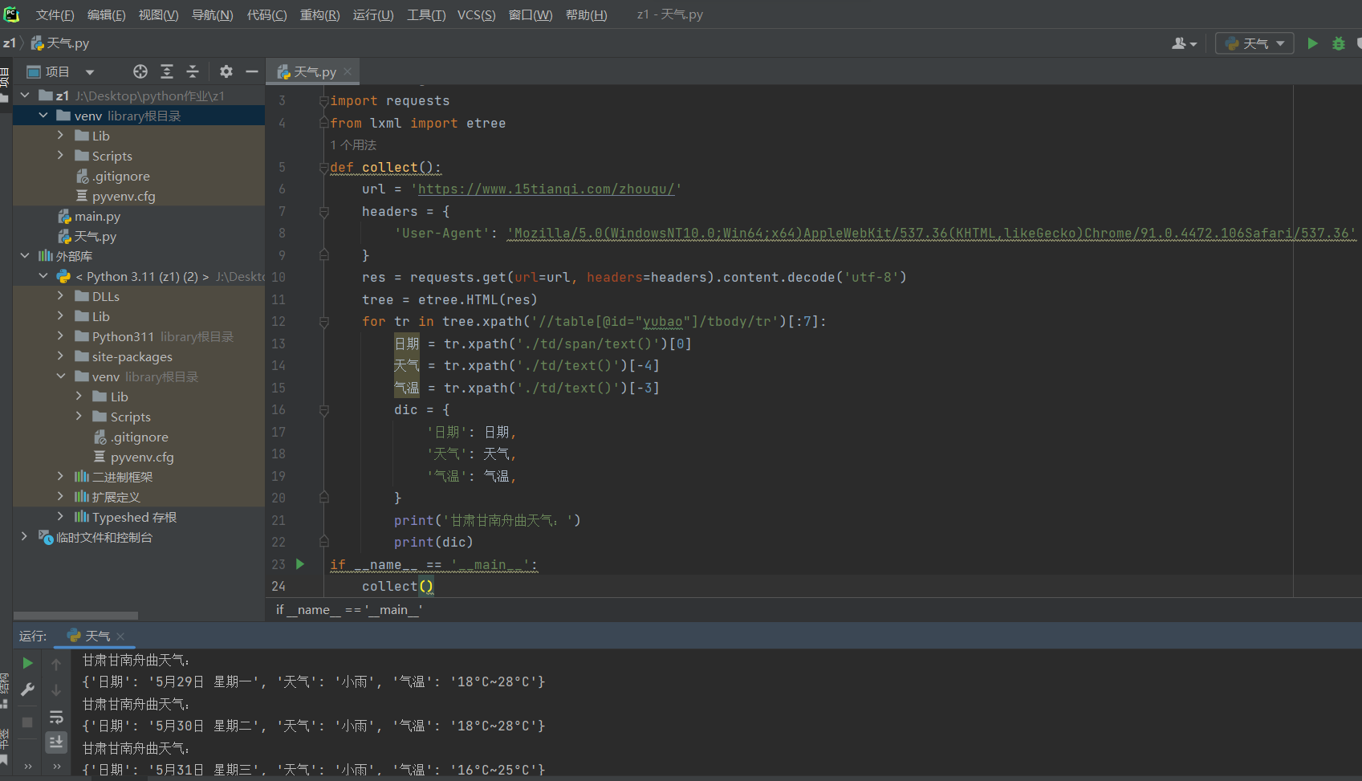Open project panel settings gear
This screenshot has height=781, width=1362.
pyautogui.click(x=226, y=71)
